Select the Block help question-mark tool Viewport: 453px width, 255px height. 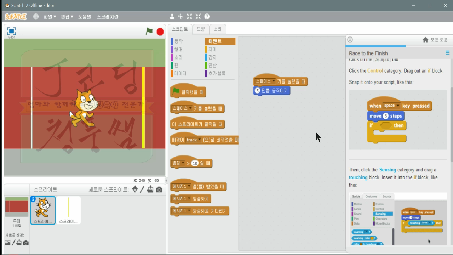[x=207, y=17]
